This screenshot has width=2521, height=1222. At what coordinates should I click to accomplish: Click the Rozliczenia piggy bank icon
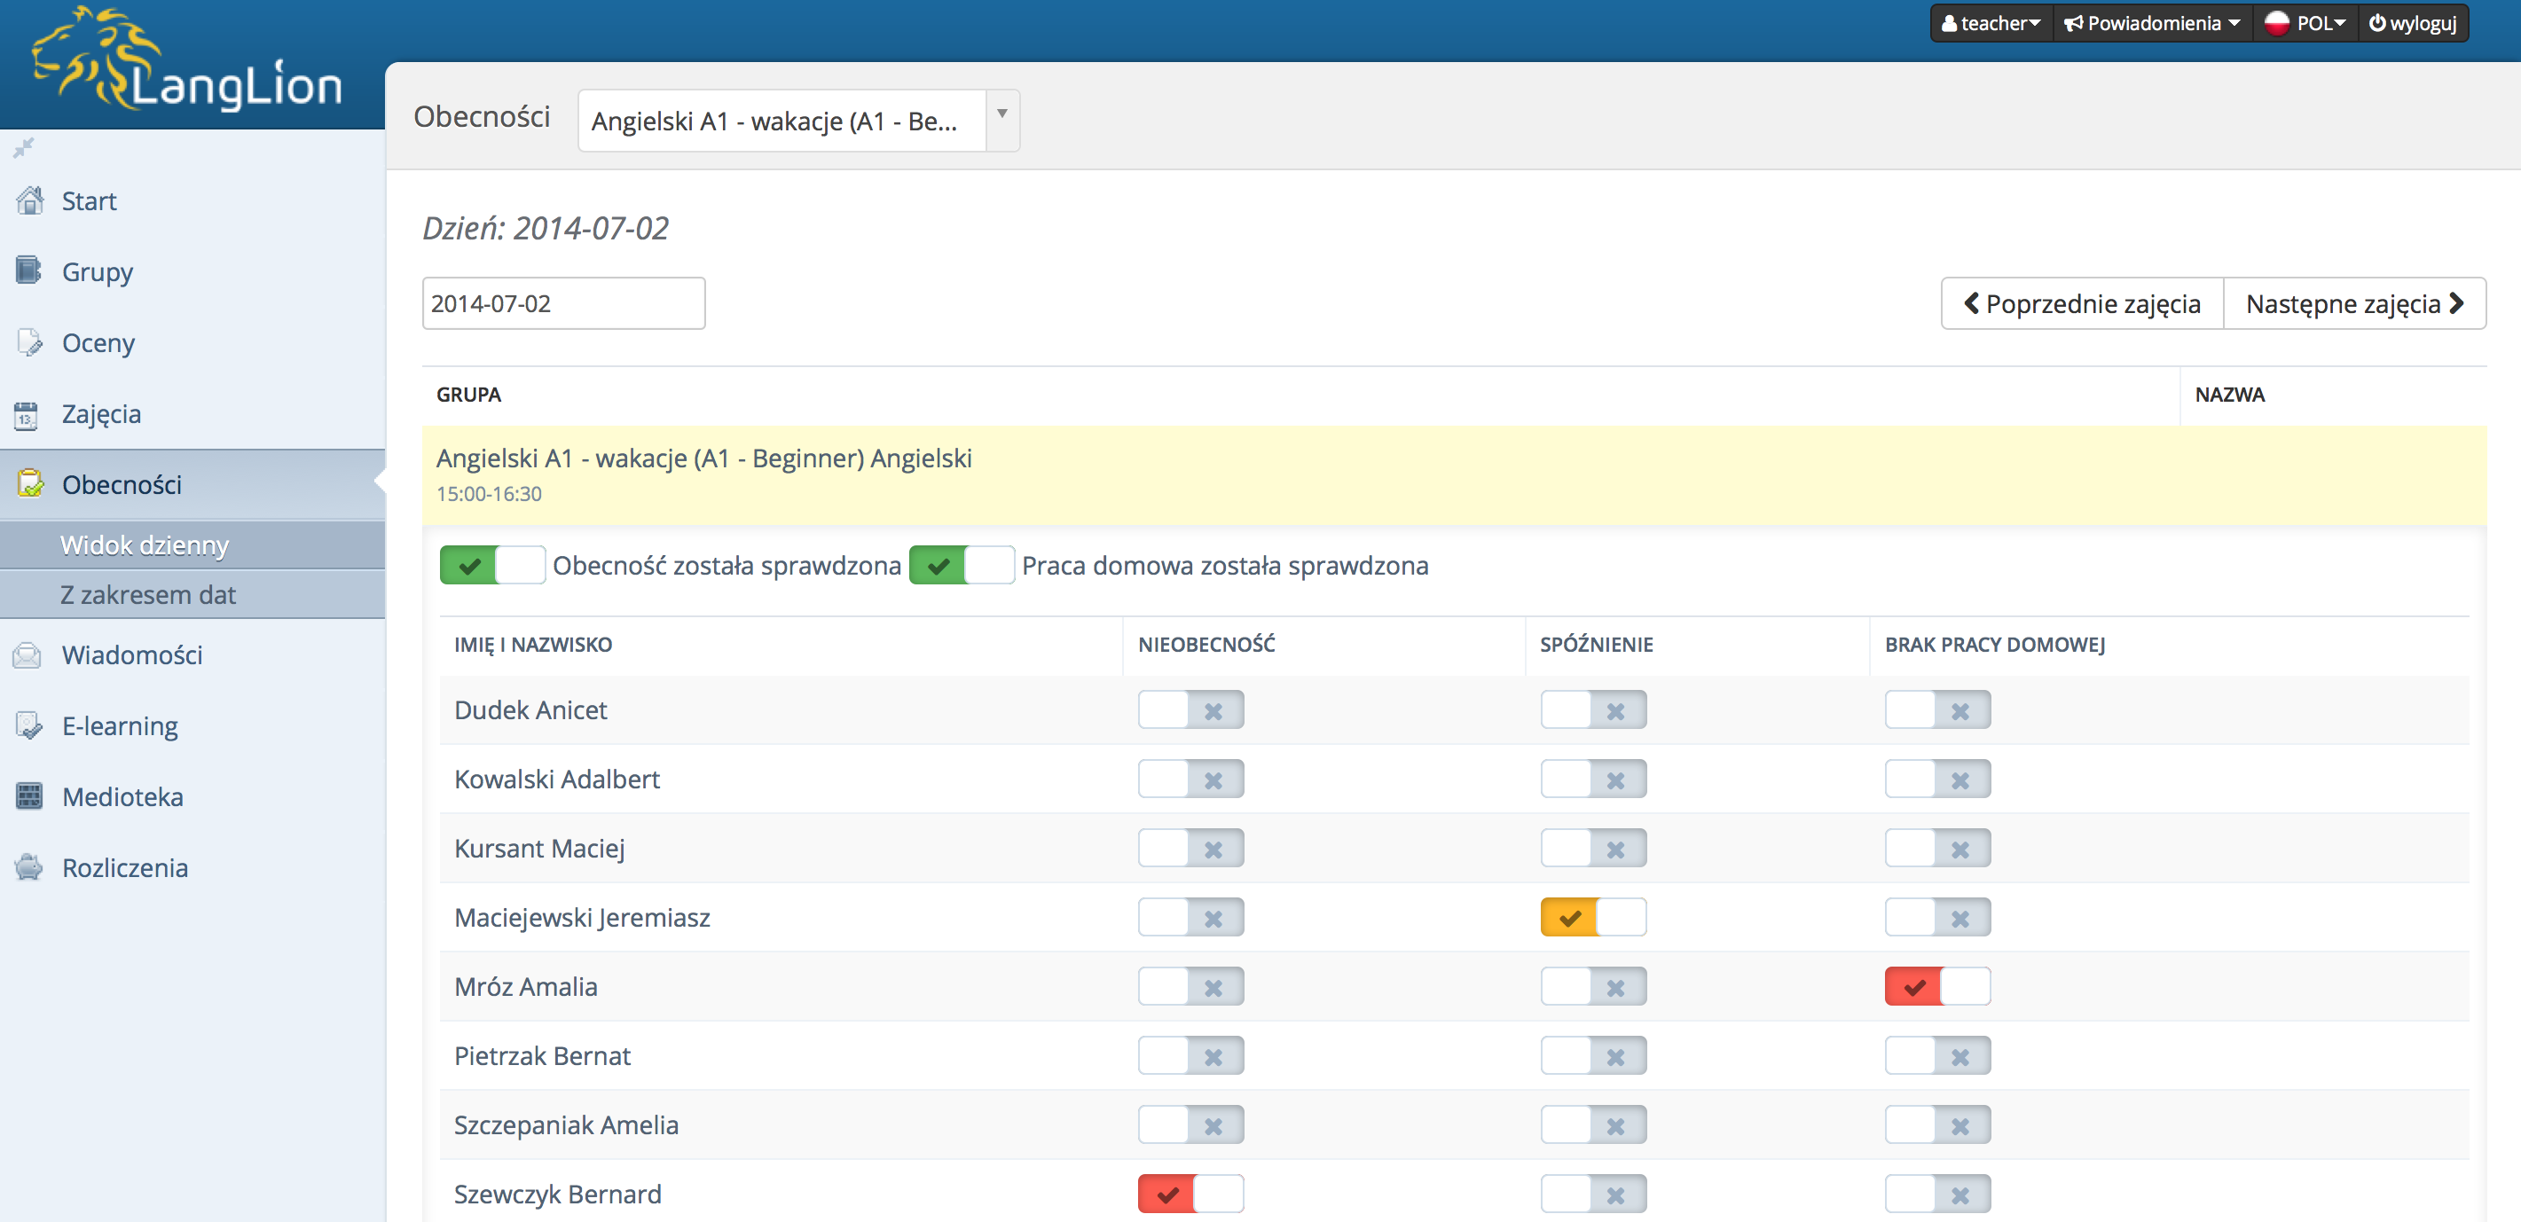29,867
